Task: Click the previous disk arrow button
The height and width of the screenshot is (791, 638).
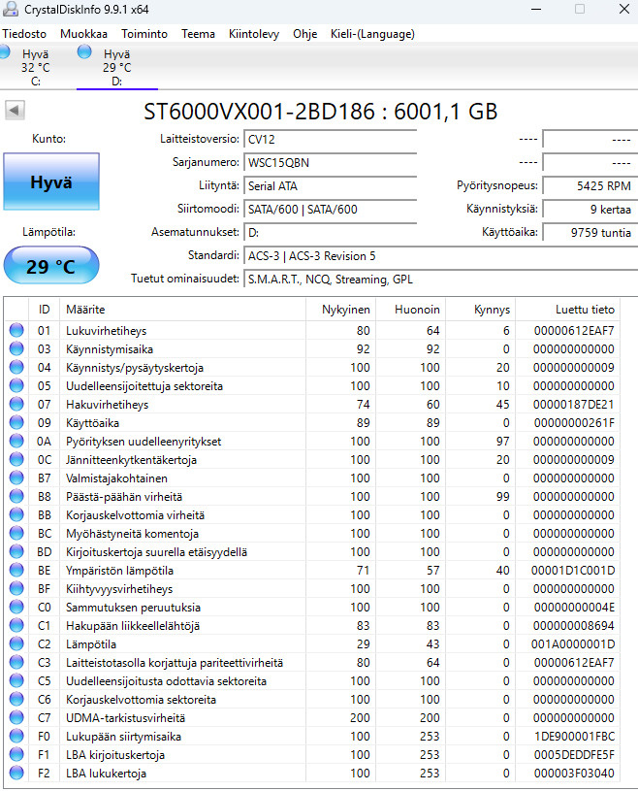Action: (15, 110)
